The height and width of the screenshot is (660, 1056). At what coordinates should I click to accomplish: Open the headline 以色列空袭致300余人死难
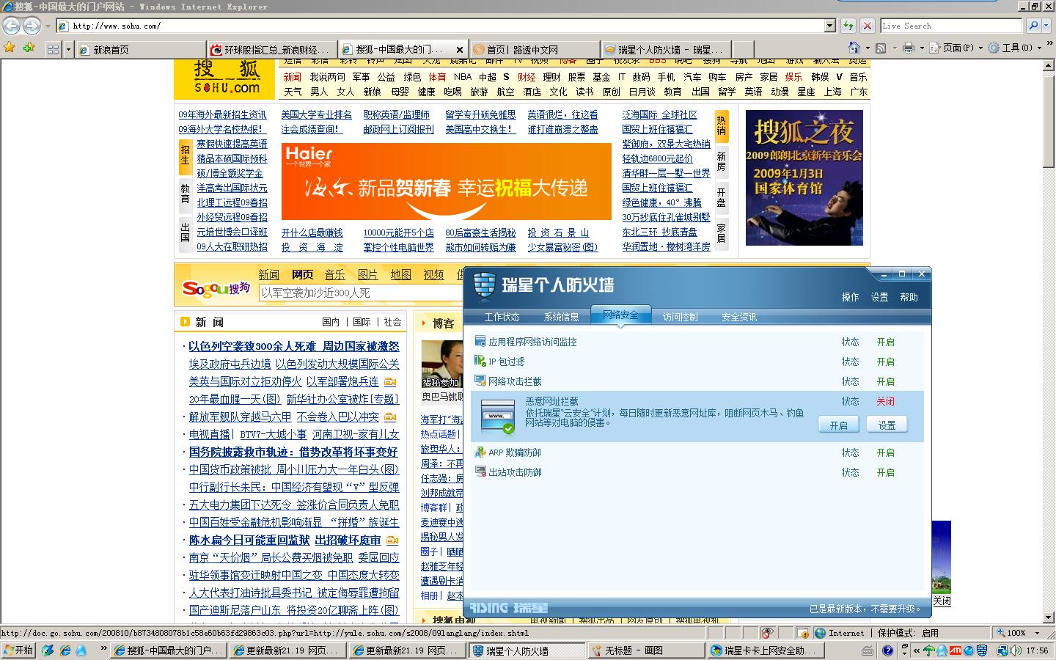click(252, 346)
